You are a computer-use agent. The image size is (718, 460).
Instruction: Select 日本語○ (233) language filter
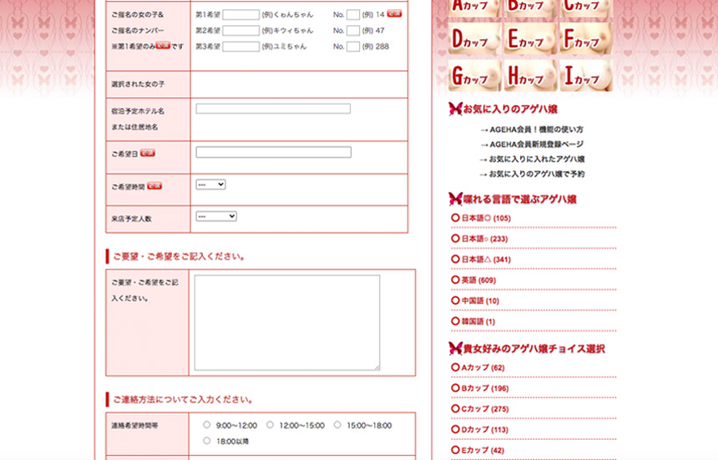coord(484,239)
